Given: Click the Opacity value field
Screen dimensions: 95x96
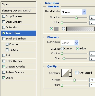Looking at the screenshot, I should (x=92, y=18).
